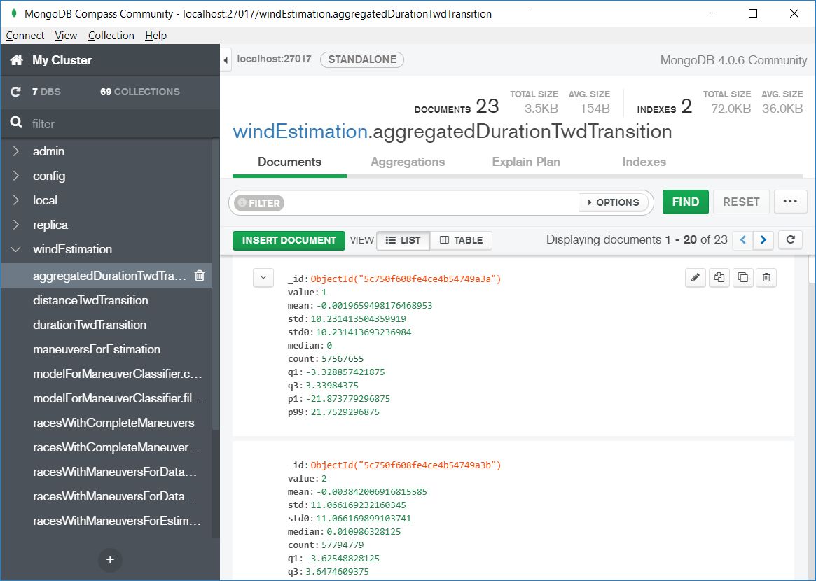Switch to the Indexes tab
The width and height of the screenshot is (816, 581).
coord(644,162)
